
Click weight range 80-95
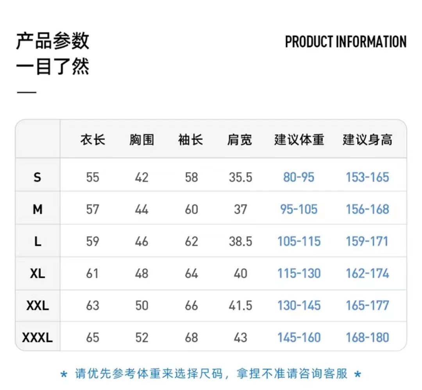pos(299,177)
